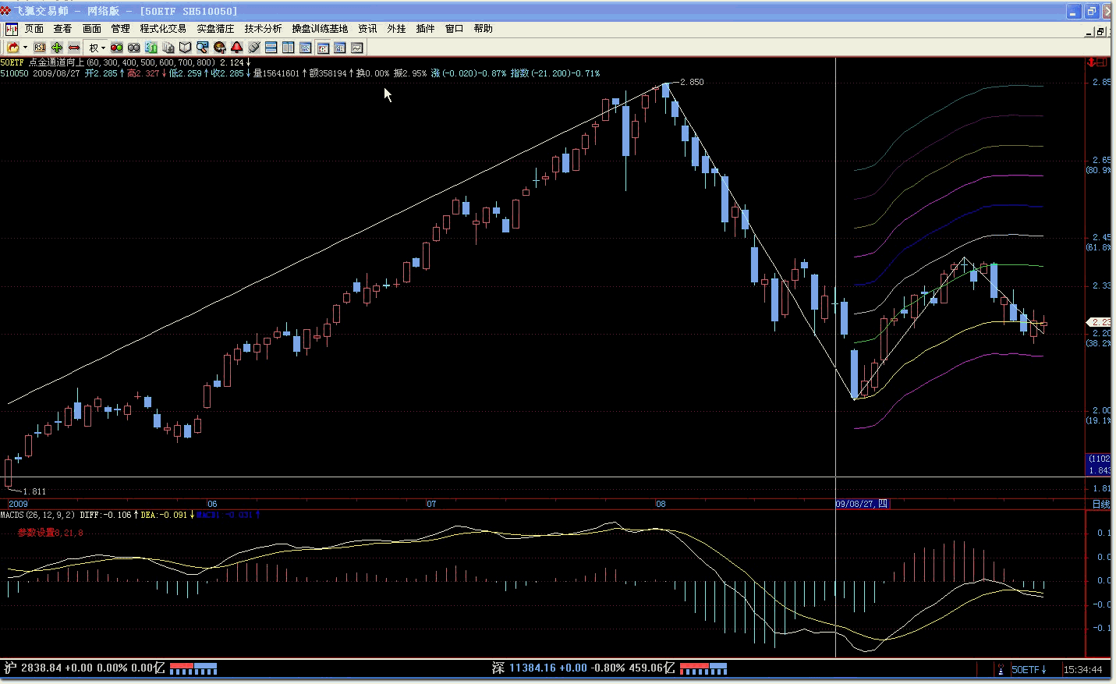
Task: Click the red-blue bar indicator beside Shenzhen index
Action: (703, 668)
